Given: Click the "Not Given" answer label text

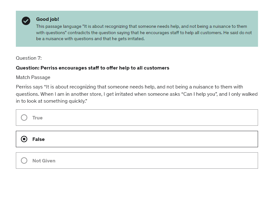Looking at the screenshot, I should pyautogui.click(x=44, y=161).
